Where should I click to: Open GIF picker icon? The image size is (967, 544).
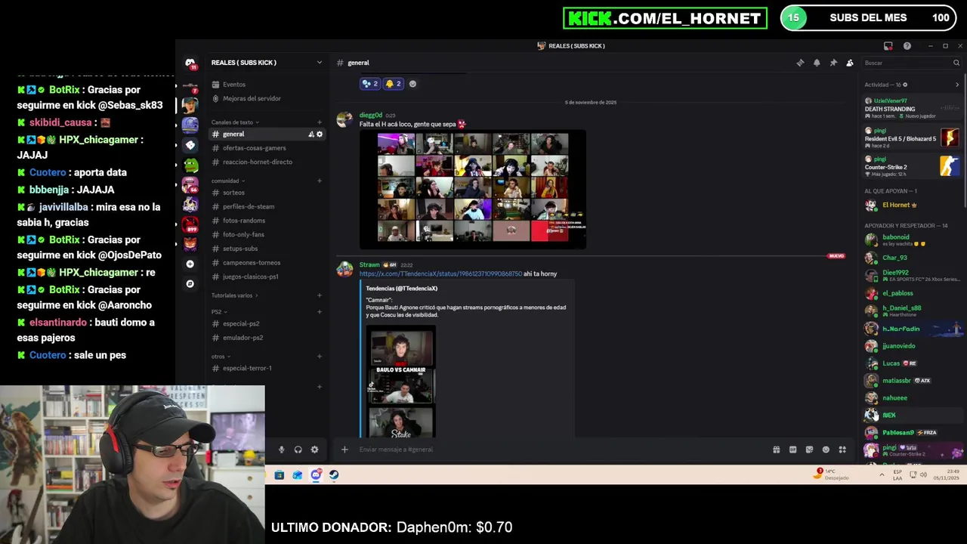click(x=792, y=450)
